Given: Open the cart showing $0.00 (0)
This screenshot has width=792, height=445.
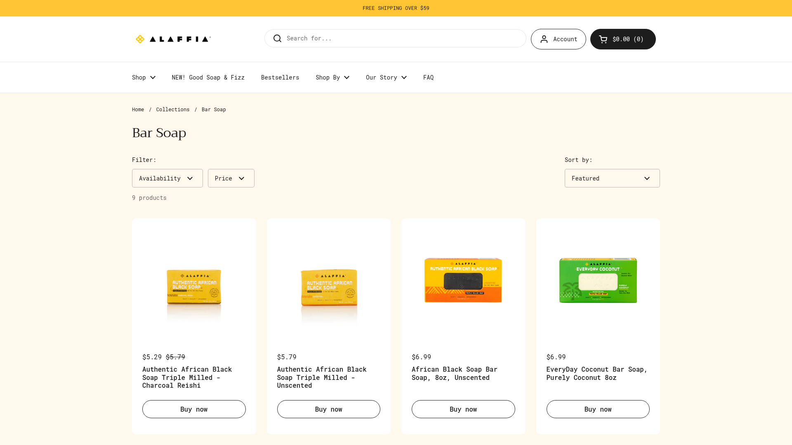Looking at the screenshot, I should pyautogui.click(x=623, y=39).
